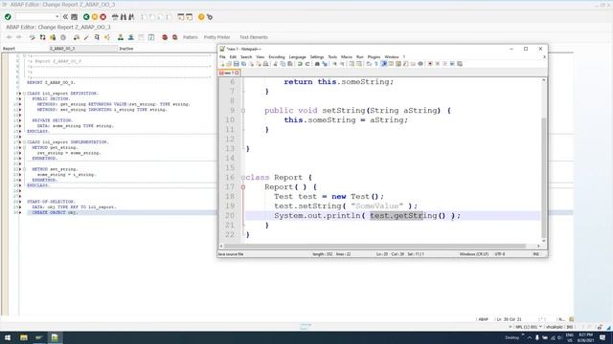Open the File menu in Notepad++
This screenshot has height=344, width=613.
click(222, 57)
